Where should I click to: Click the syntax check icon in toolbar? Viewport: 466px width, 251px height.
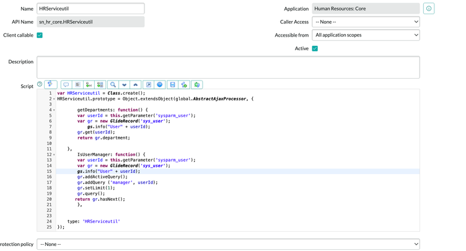point(184,85)
